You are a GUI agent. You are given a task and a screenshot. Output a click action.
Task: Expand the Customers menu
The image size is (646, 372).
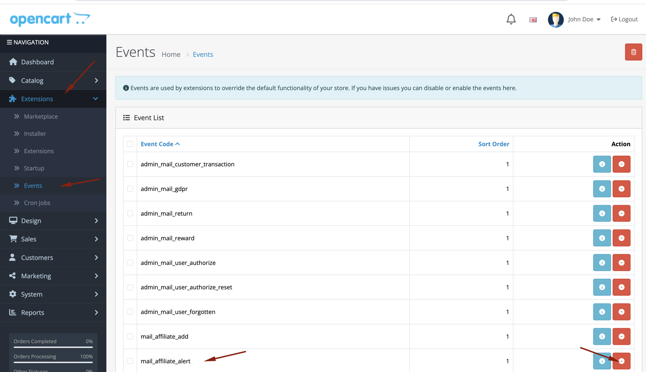click(53, 258)
